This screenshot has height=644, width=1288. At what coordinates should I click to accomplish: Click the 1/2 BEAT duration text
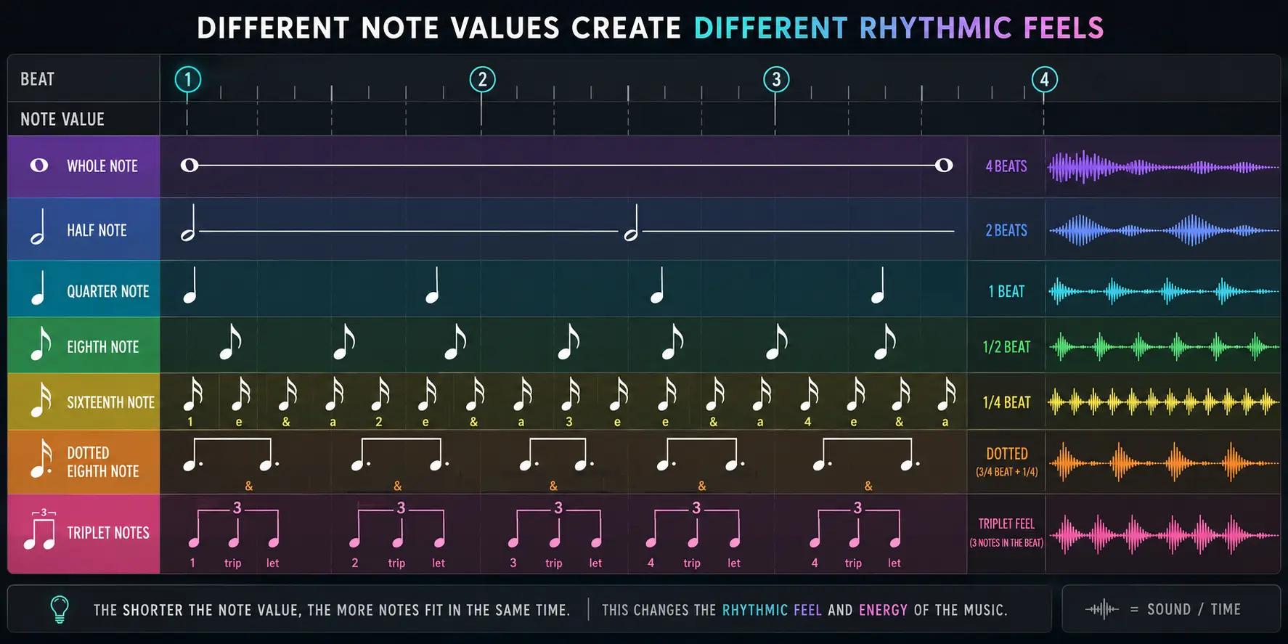click(x=1006, y=347)
